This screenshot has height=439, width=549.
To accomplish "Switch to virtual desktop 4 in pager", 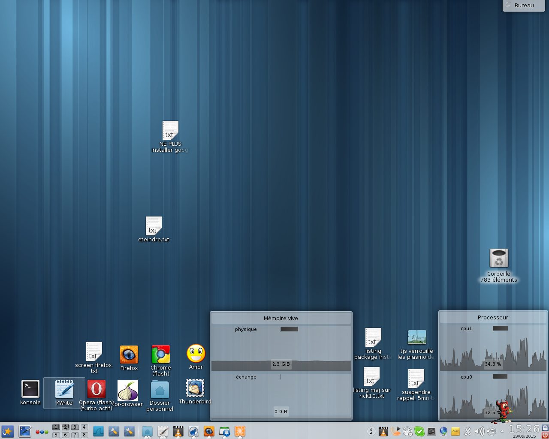I will tap(84, 427).
